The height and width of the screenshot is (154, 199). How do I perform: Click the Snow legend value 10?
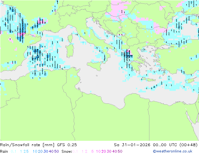[98, 151]
